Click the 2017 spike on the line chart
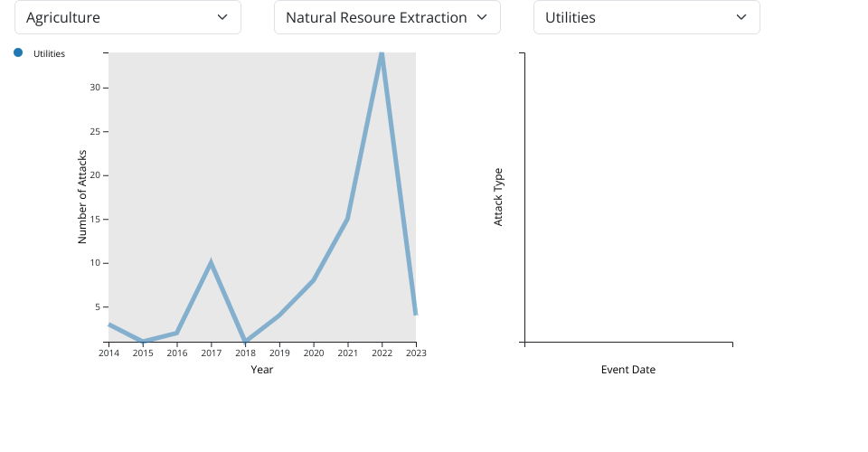 coord(211,263)
